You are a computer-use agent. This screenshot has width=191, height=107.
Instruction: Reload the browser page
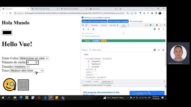[x=10, y=13]
